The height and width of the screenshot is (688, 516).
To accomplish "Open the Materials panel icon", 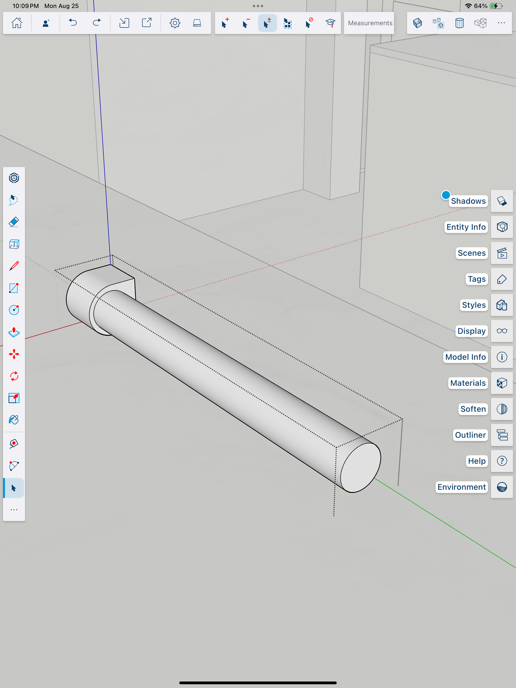I will (502, 383).
